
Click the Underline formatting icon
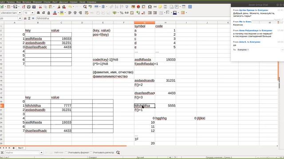tap(48, 13)
